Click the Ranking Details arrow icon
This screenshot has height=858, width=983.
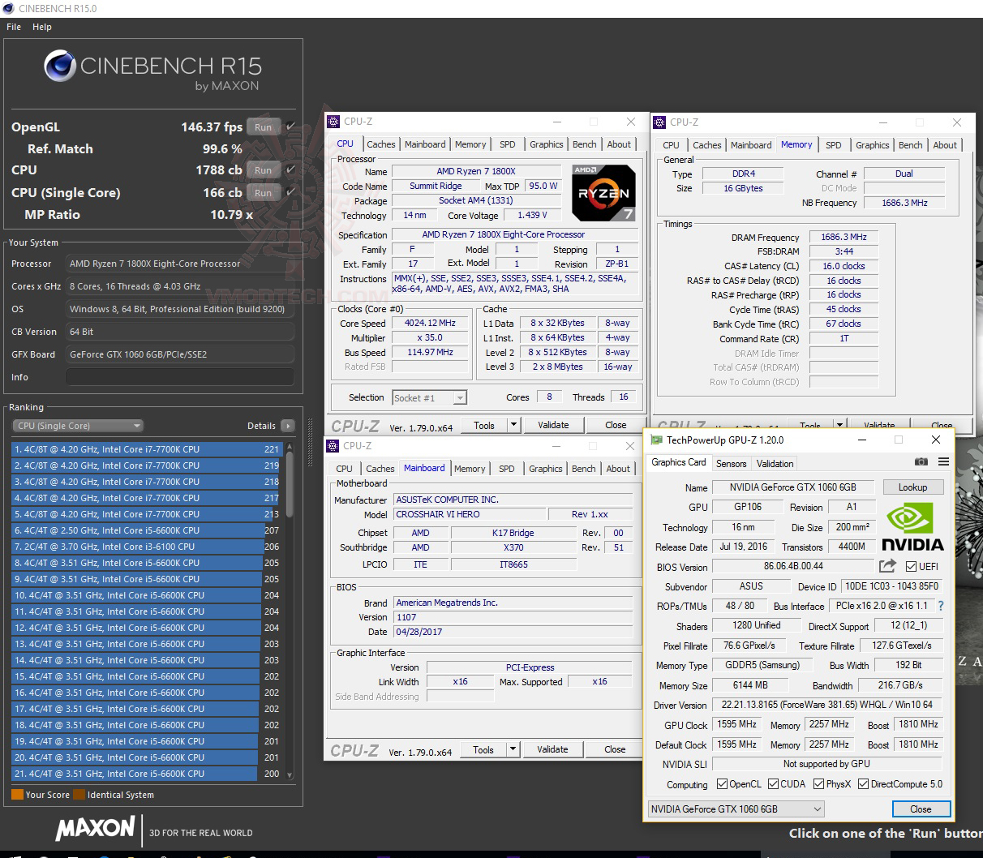(288, 426)
